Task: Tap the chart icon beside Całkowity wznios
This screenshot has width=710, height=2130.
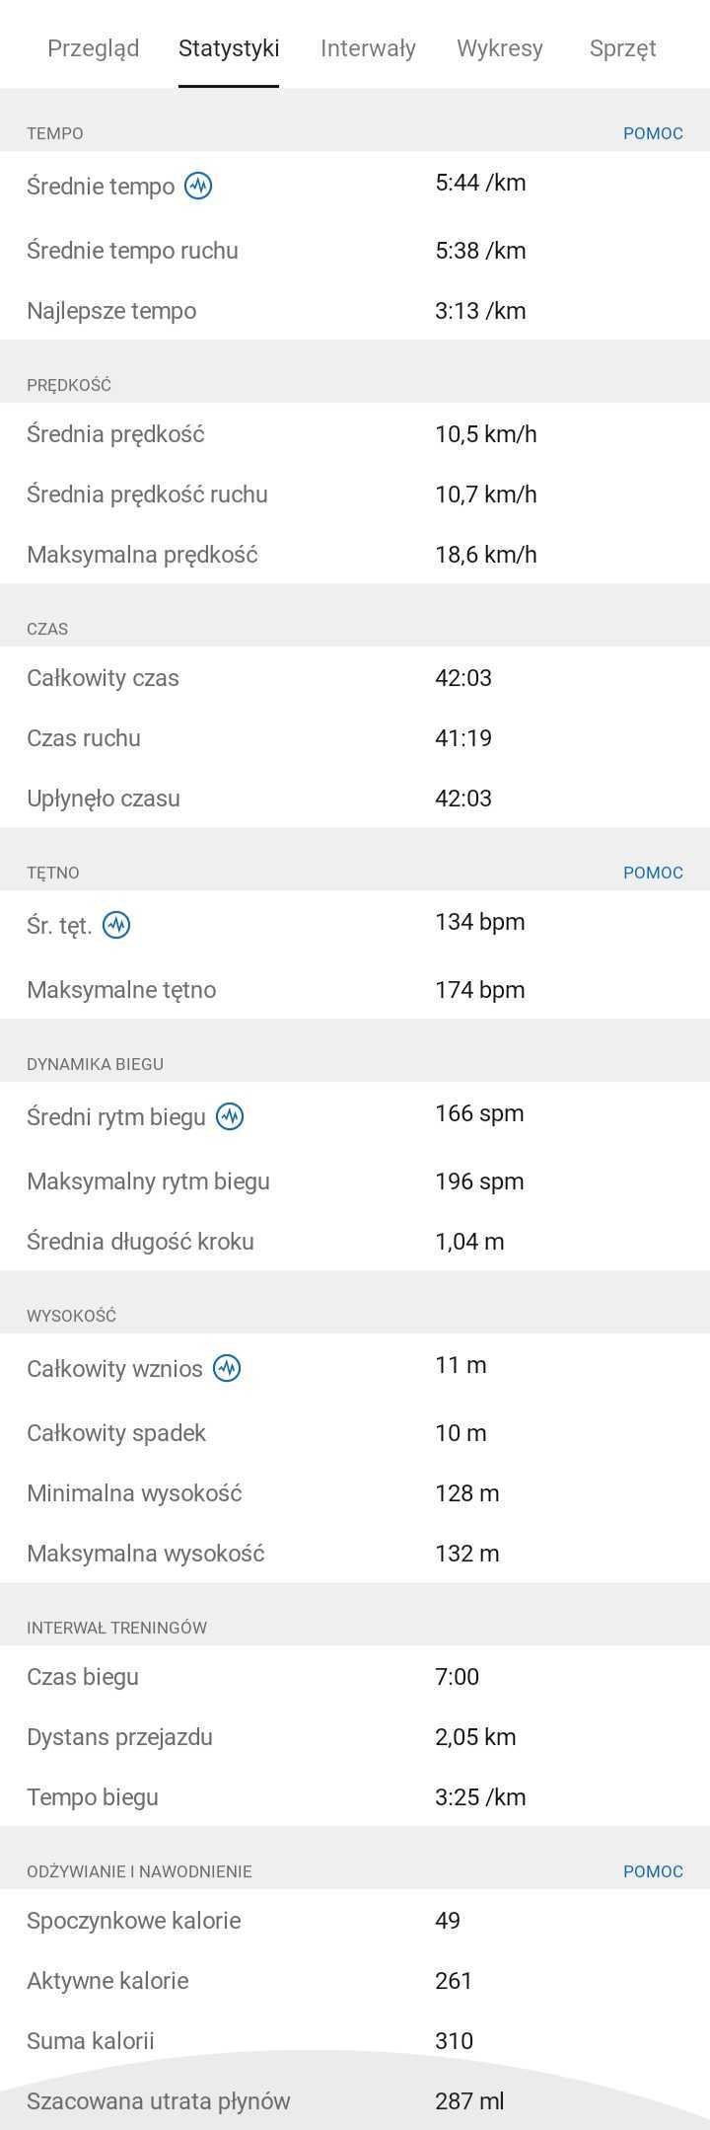Action: coord(227,1368)
